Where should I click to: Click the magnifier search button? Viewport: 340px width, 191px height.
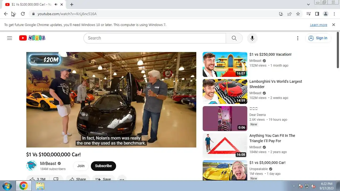pyautogui.click(x=234, y=38)
